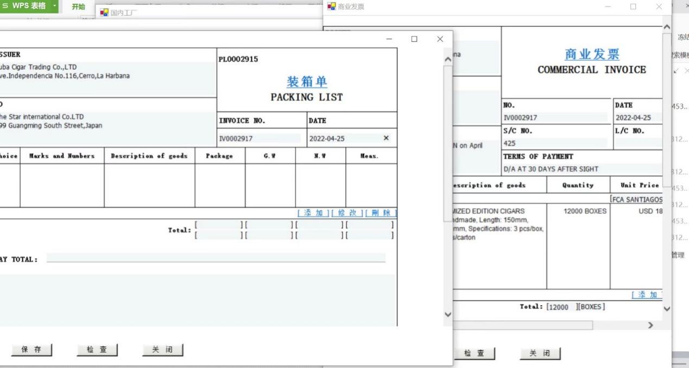Open the WPS application menu dropdown arrow

(x=55, y=7)
